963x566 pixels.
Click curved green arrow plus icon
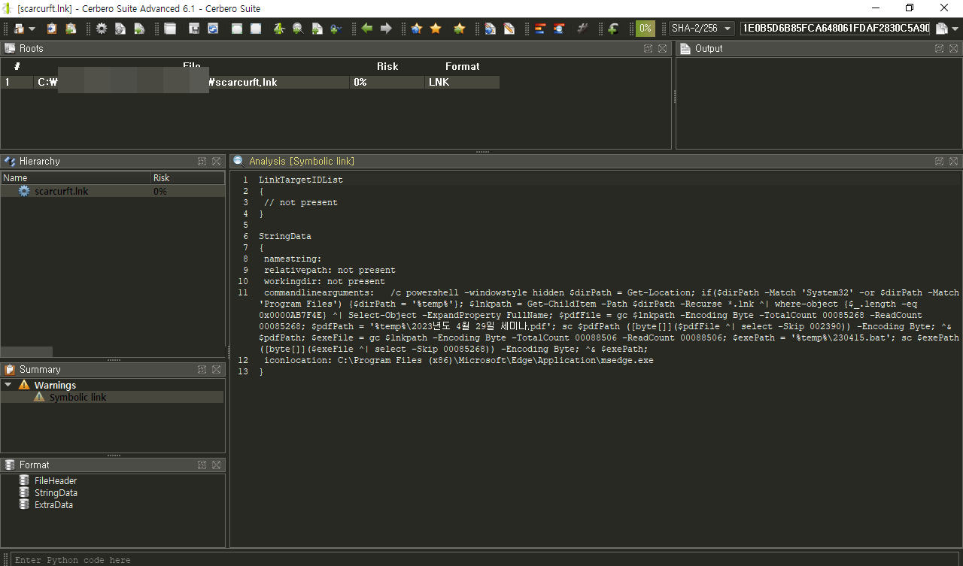[614, 29]
